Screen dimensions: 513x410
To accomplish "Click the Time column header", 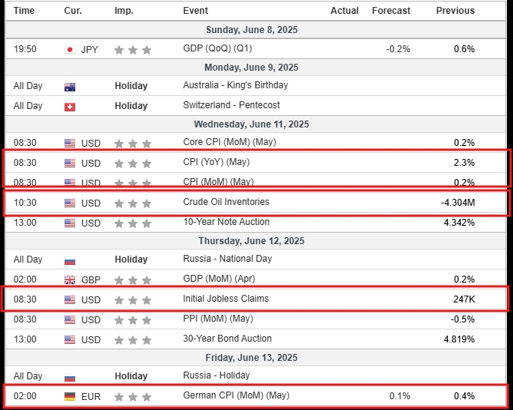I will click(25, 11).
